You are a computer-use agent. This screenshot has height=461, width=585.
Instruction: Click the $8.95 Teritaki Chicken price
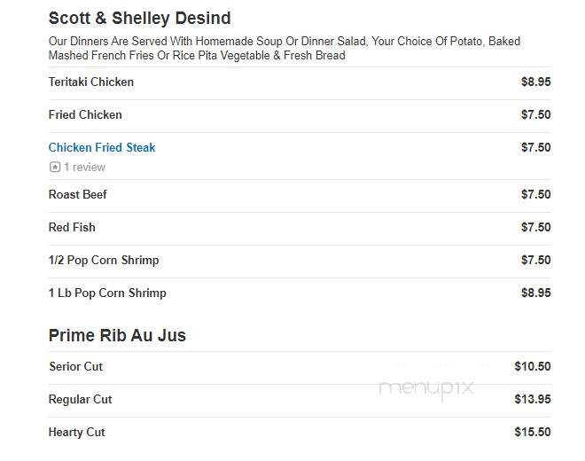(x=535, y=82)
